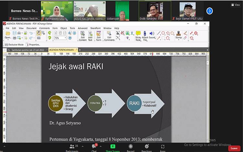The width and height of the screenshot is (243, 152).
Task: Expand the Stamp dropdown arrow
Action: click(179, 40)
